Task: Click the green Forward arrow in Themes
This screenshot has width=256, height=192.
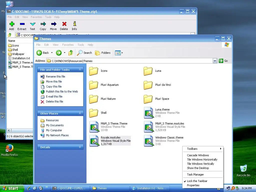Action: (58, 53)
